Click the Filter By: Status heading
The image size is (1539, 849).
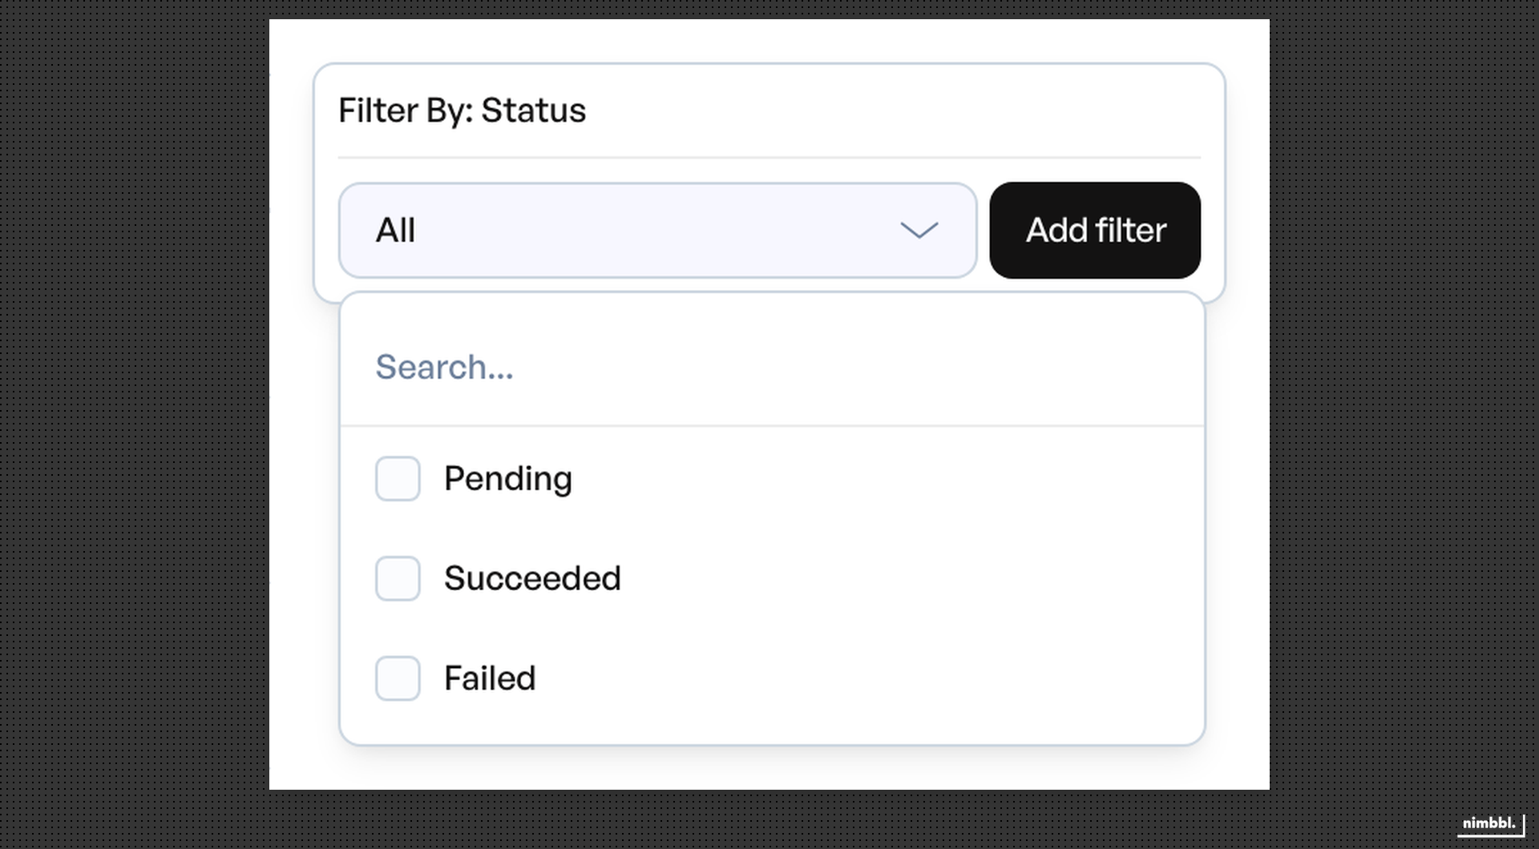pyautogui.click(x=463, y=111)
